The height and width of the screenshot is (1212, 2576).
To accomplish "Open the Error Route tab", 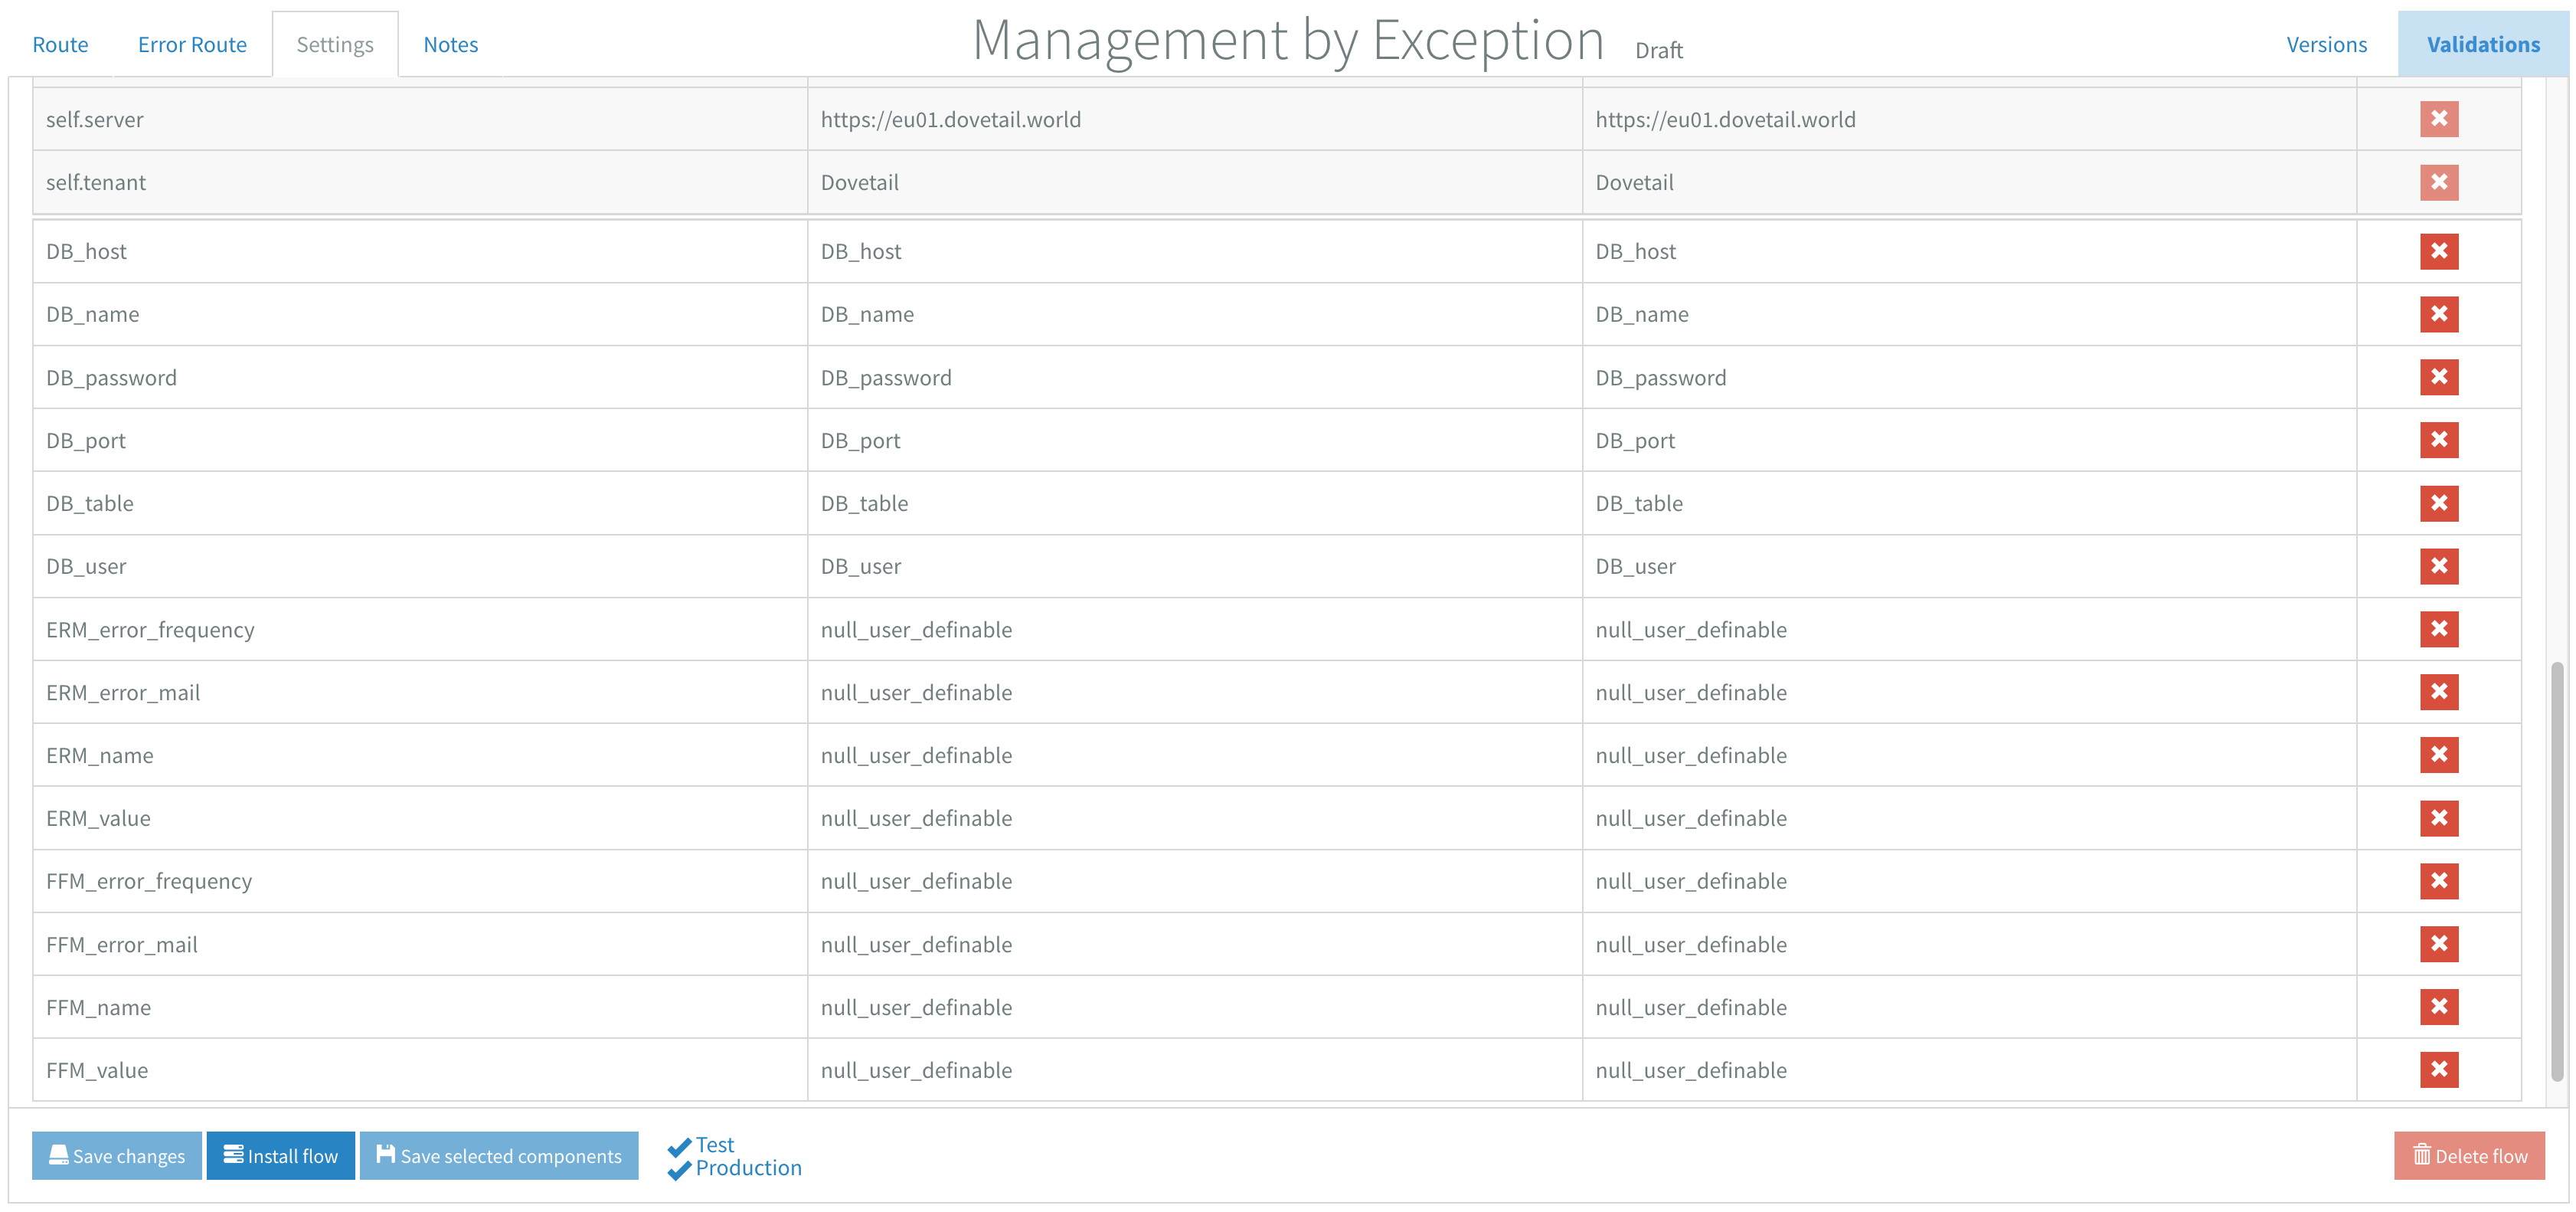I will 192,45.
